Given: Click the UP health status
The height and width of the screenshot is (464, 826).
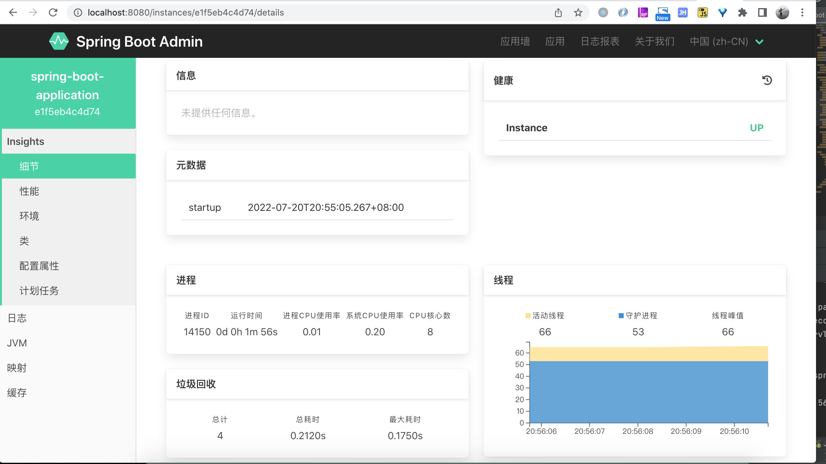Looking at the screenshot, I should 756,128.
